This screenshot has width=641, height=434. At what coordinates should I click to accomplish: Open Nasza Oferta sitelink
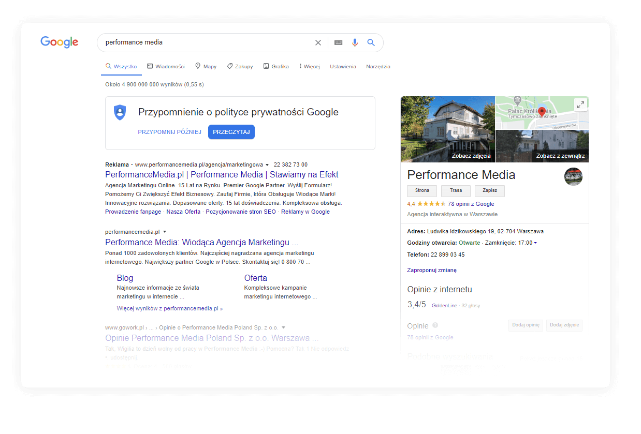[x=183, y=212]
